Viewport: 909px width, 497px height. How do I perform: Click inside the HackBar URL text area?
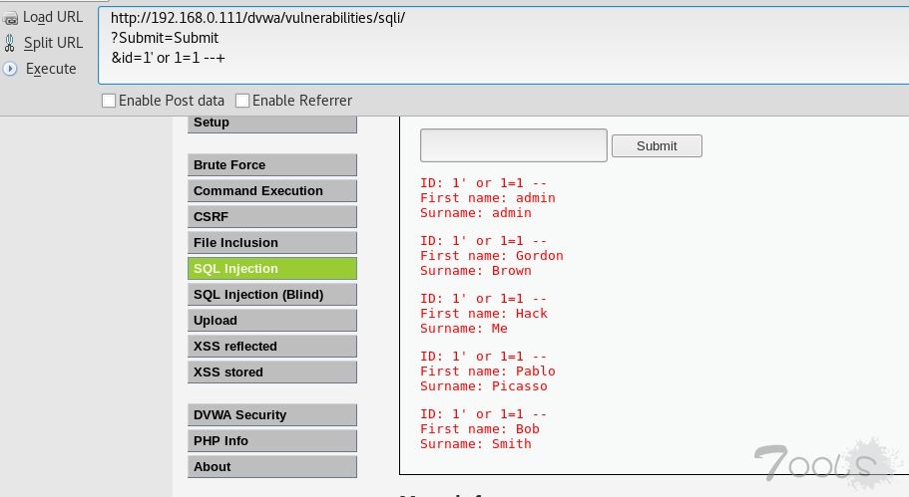coord(503,45)
